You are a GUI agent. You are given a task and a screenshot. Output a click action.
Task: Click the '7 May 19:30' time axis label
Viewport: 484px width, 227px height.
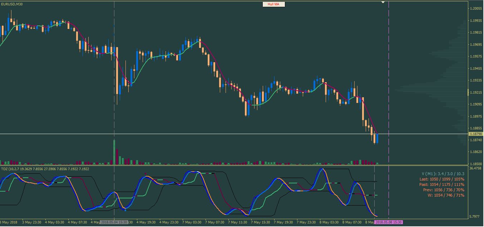[283, 222]
